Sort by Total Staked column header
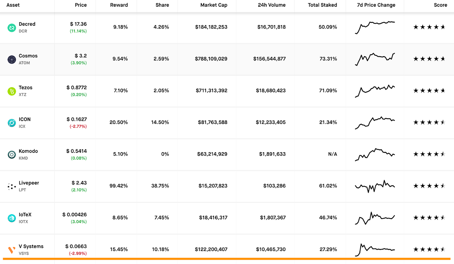This screenshot has width=454, height=264. [x=322, y=5]
